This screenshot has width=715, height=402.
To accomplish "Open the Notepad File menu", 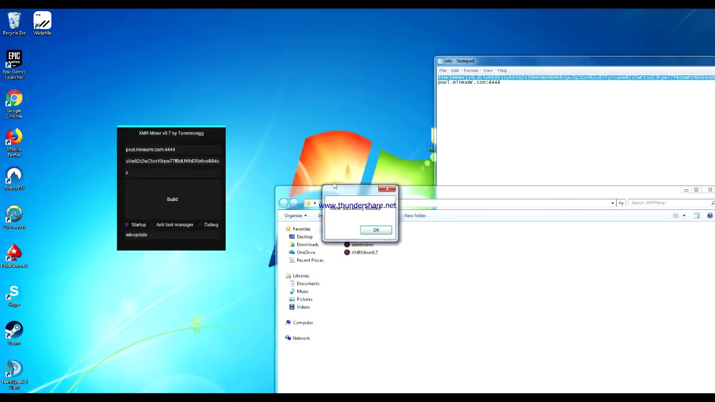I will pos(442,70).
